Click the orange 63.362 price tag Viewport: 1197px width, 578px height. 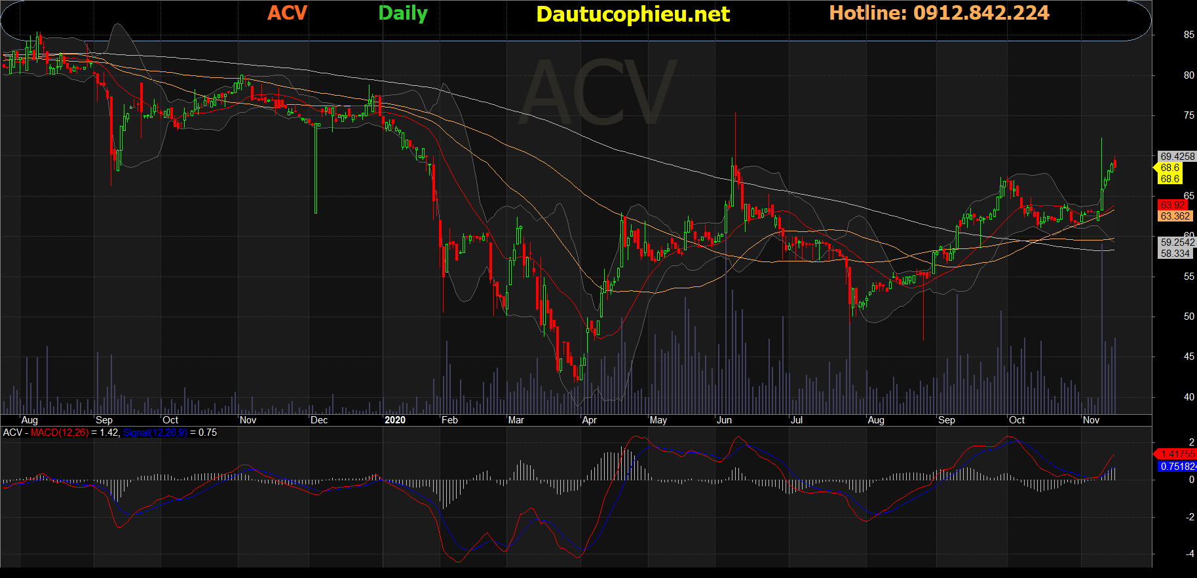[1175, 216]
